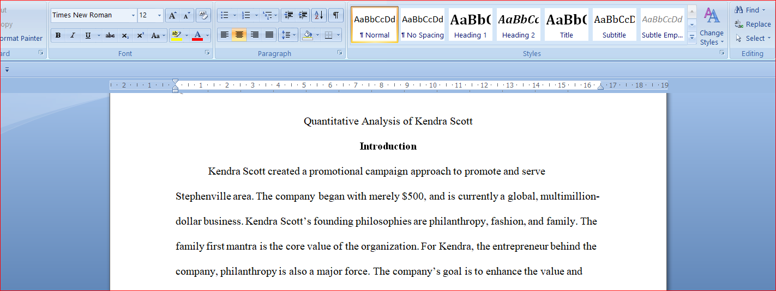
Task: Click the Shading paint bucket icon
Action: click(307, 35)
